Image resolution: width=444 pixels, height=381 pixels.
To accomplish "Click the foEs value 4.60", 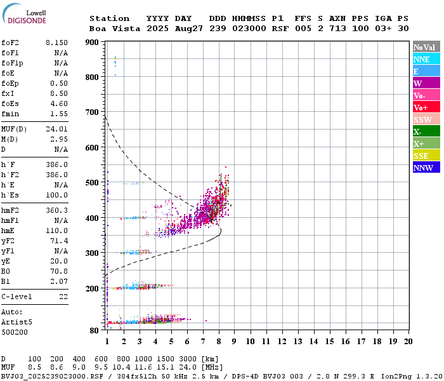I will (59, 104).
